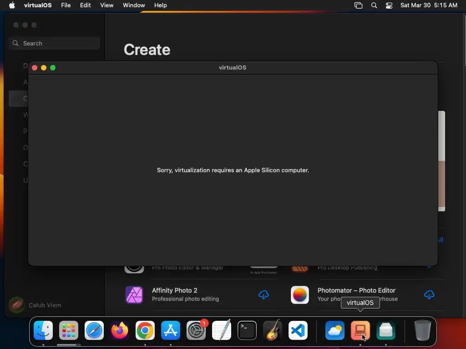Open the Affinity Photo 2 listing title
Viewport: 466px width, 349px height.
pos(174,290)
